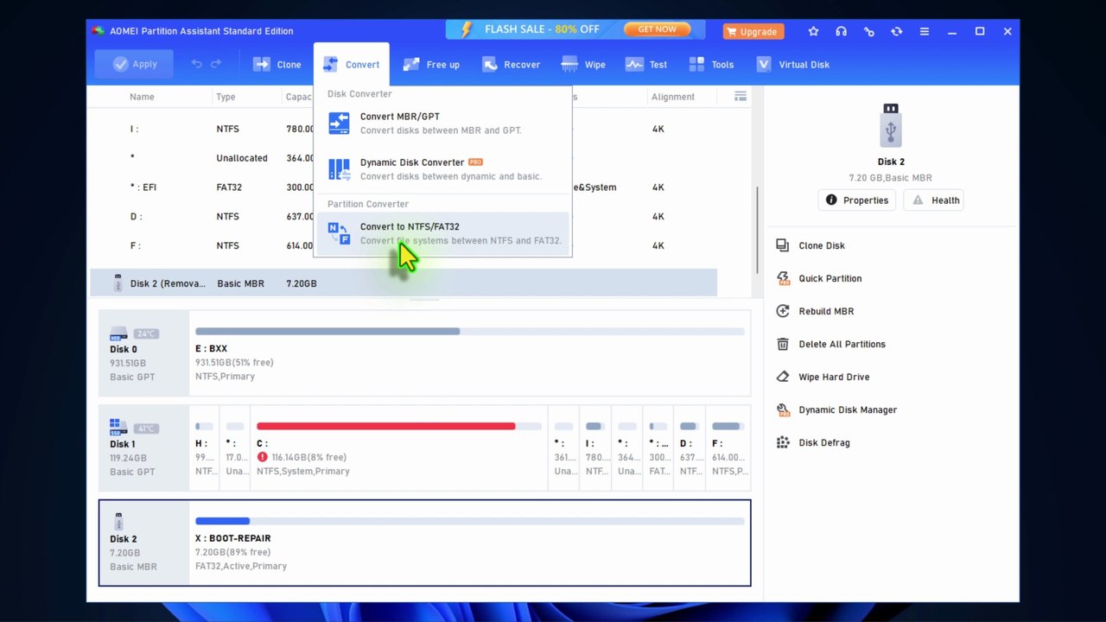Open the Clone menu
The height and width of the screenshot is (622, 1106).
click(277, 64)
